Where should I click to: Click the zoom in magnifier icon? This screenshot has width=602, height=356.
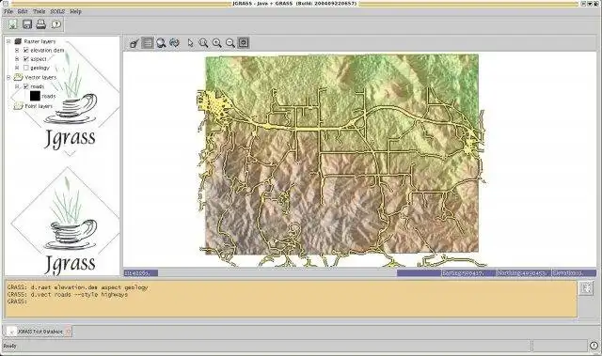[x=217, y=43]
